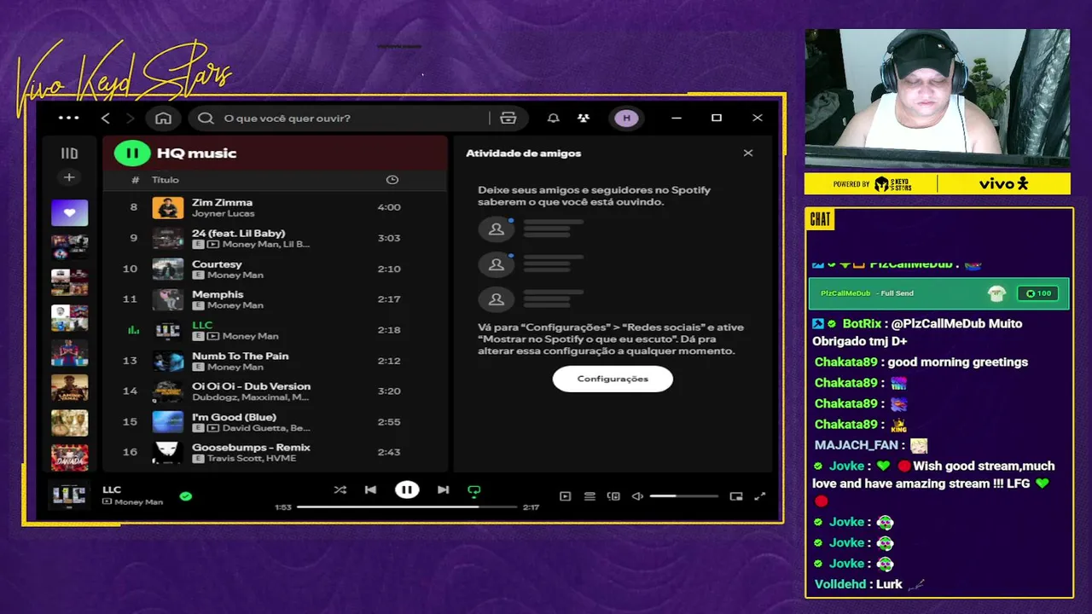Open the Now Playing view icon
The width and height of the screenshot is (1092, 614).
(565, 496)
